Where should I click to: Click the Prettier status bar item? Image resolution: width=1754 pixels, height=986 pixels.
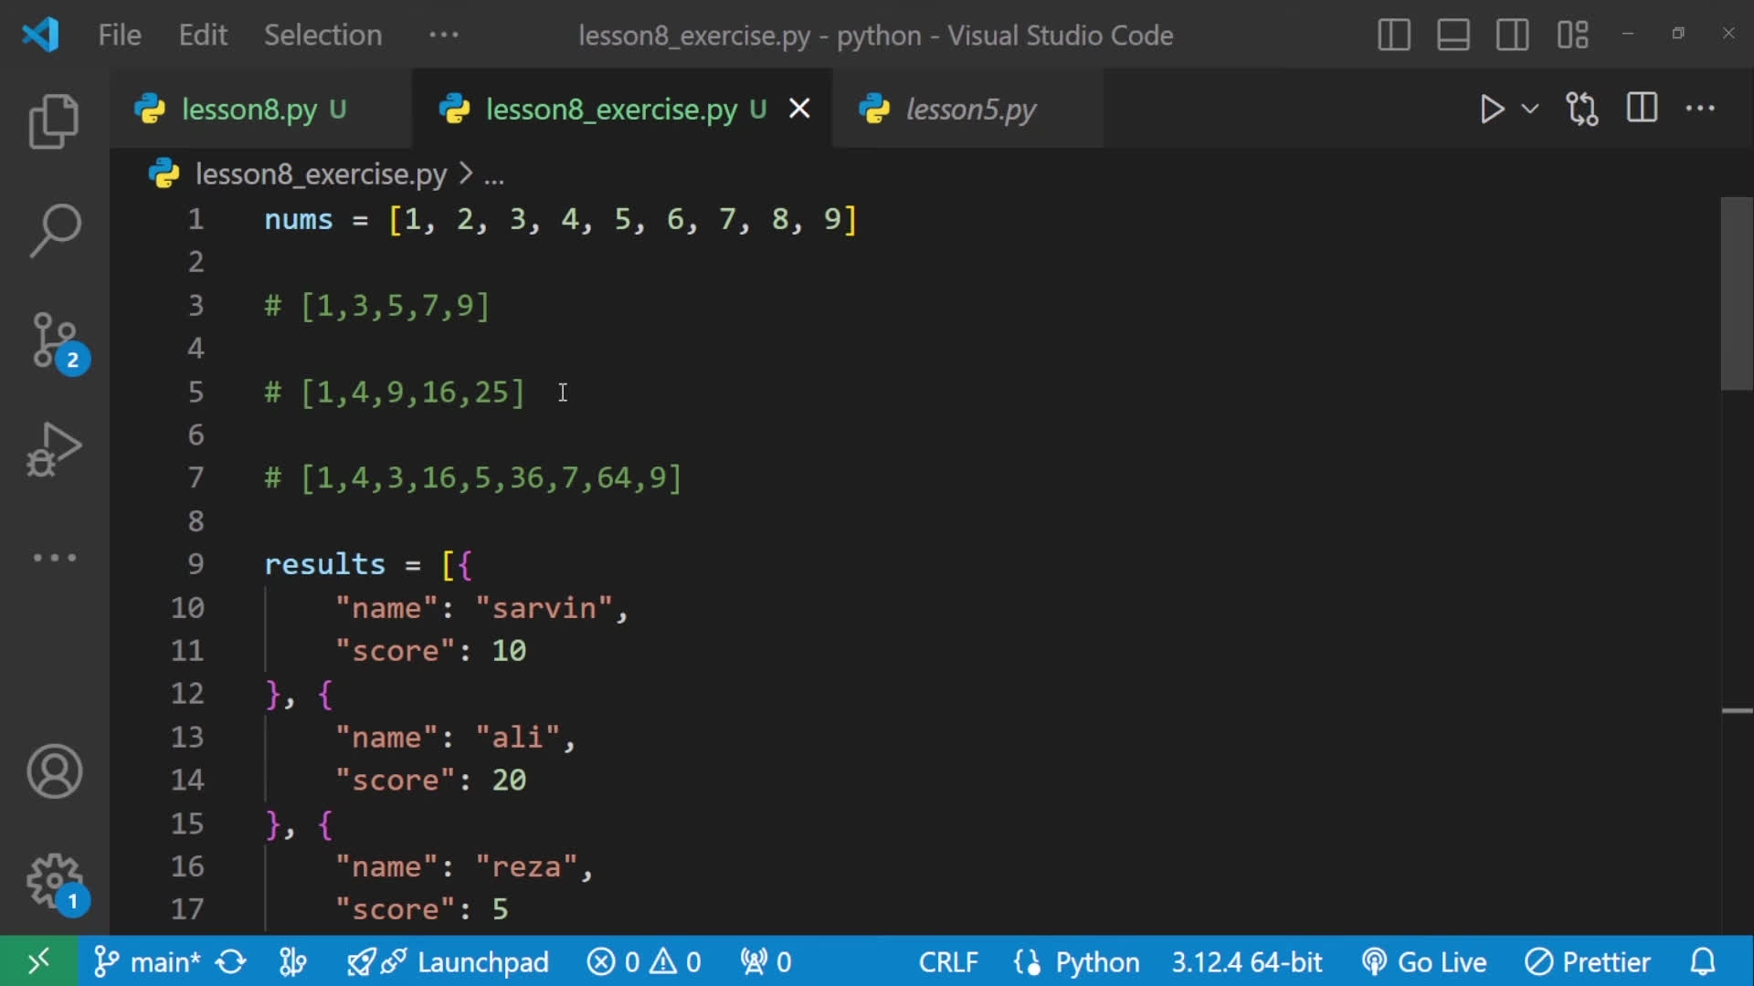(1588, 962)
